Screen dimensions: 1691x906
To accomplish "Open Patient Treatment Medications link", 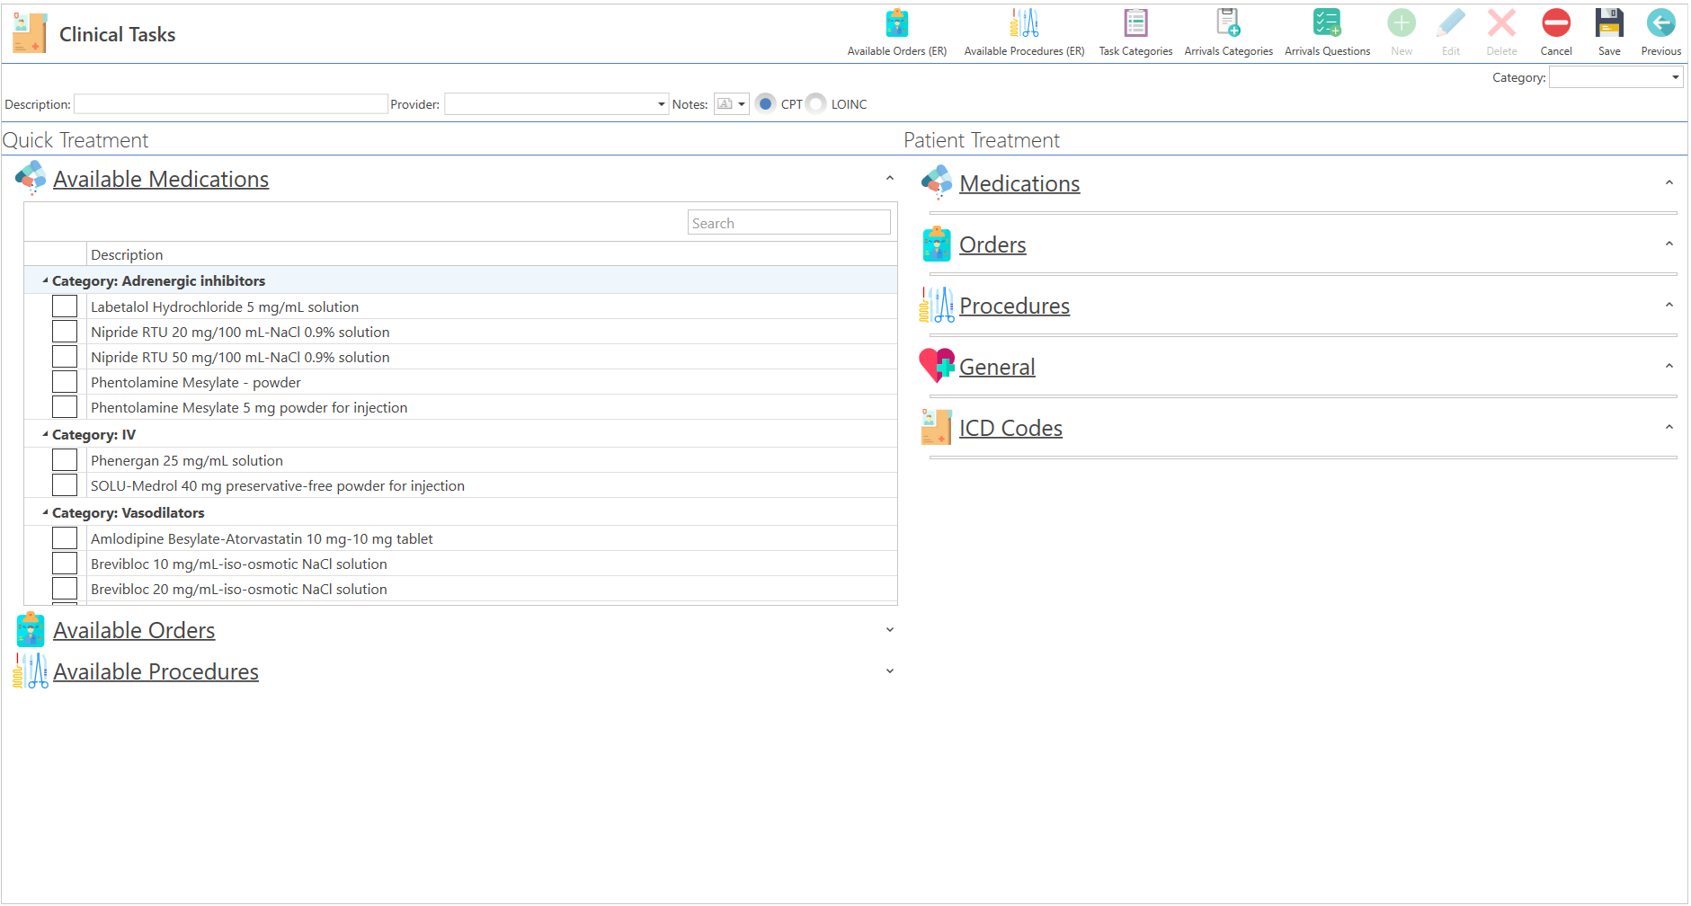I will click(1019, 183).
